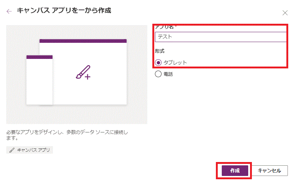The width and height of the screenshot is (293, 184).
Task: Click the 電話 option label text
Action: click(168, 74)
